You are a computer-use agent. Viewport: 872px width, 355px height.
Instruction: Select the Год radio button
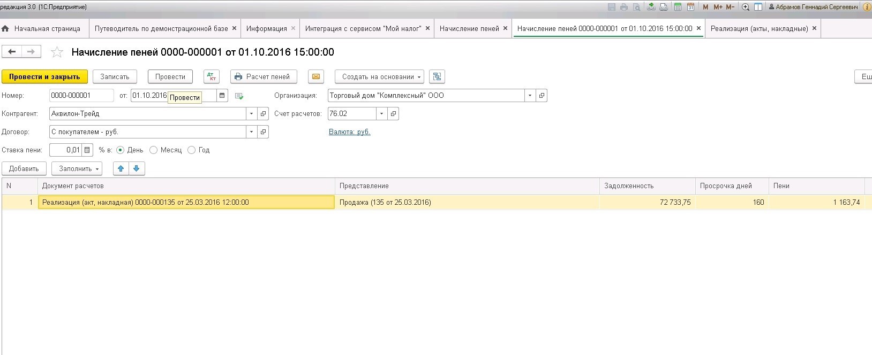pos(192,150)
